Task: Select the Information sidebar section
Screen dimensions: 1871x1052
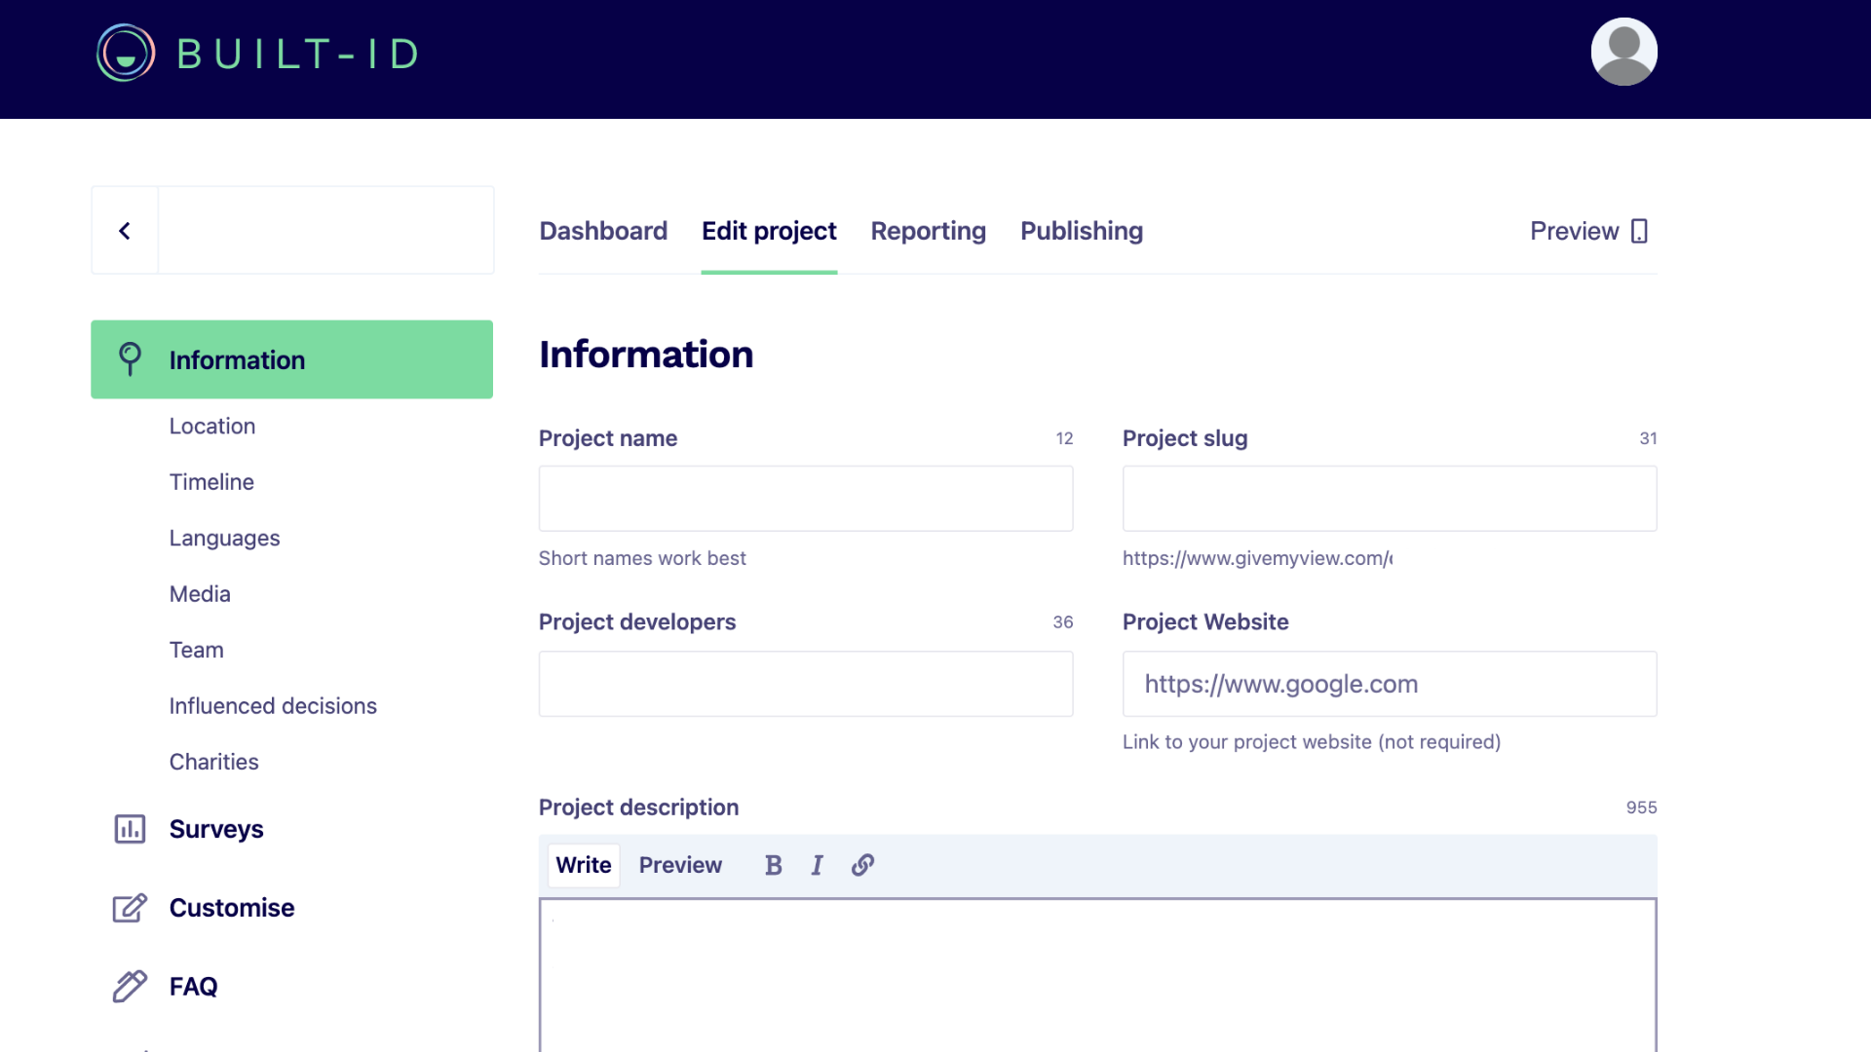Action: [x=291, y=359]
